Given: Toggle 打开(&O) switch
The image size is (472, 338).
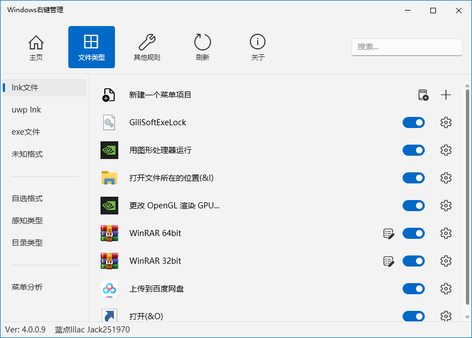Looking at the screenshot, I should pos(414,316).
